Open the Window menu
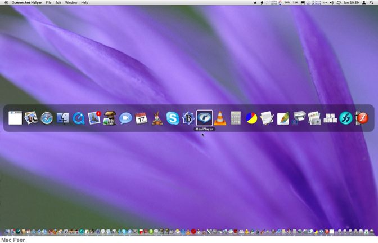This screenshot has height=243, width=378. 71,2
